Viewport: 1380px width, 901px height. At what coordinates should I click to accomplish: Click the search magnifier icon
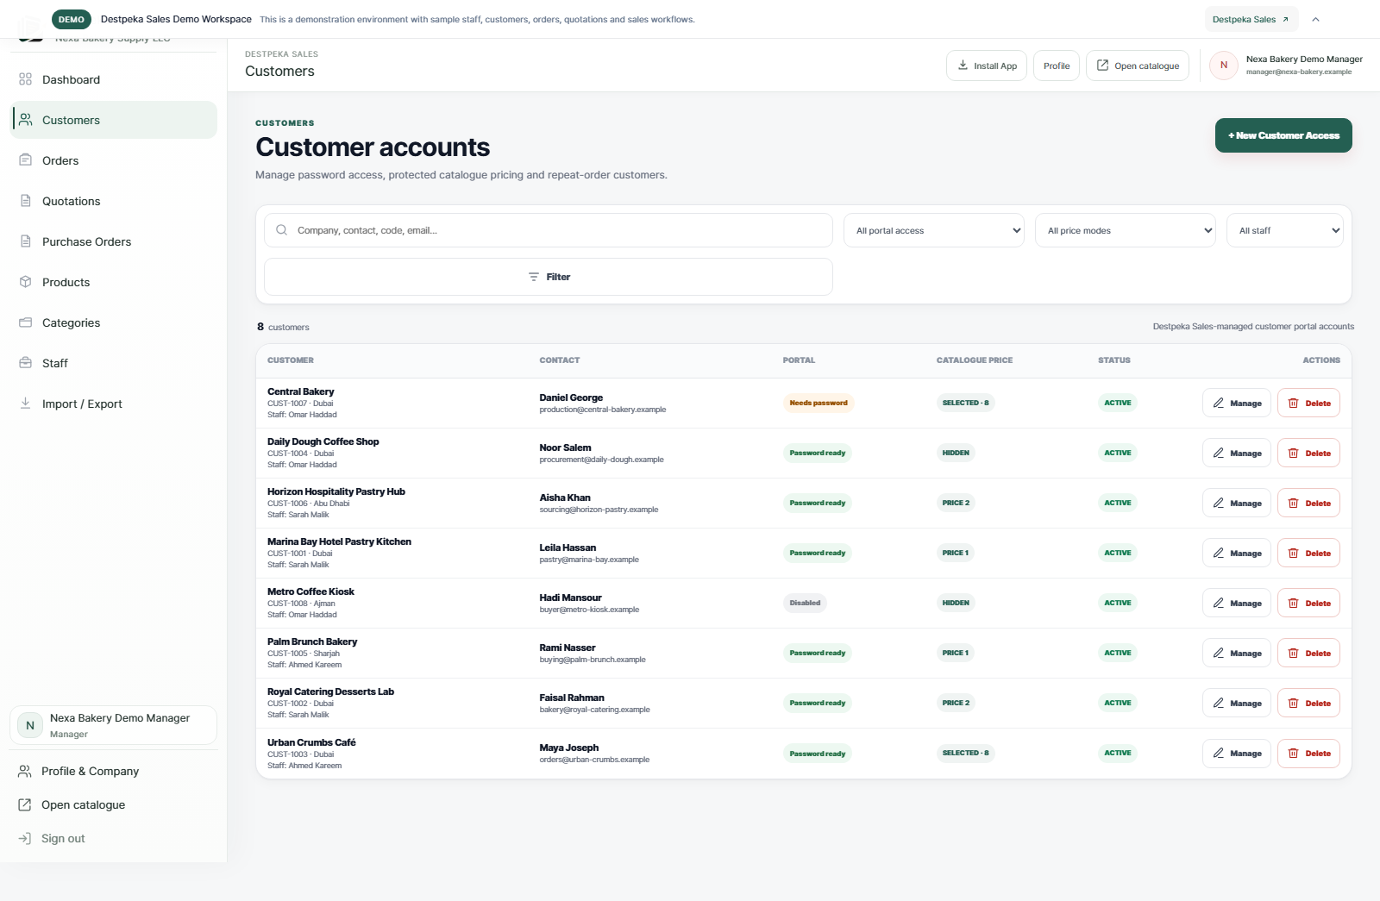[281, 230]
